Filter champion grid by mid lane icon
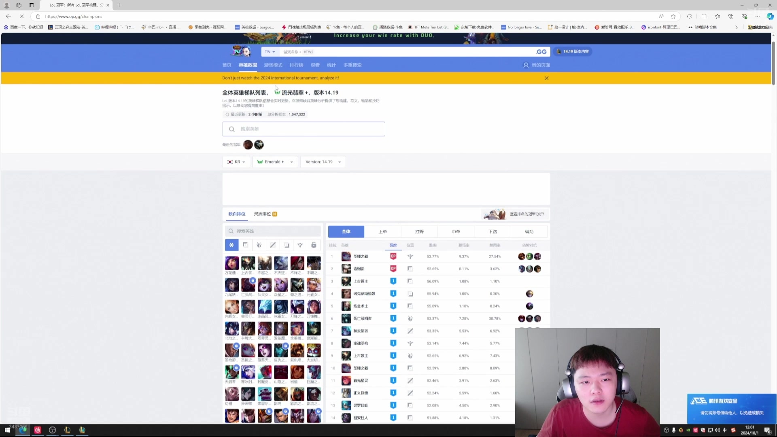The image size is (777, 437). click(273, 245)
